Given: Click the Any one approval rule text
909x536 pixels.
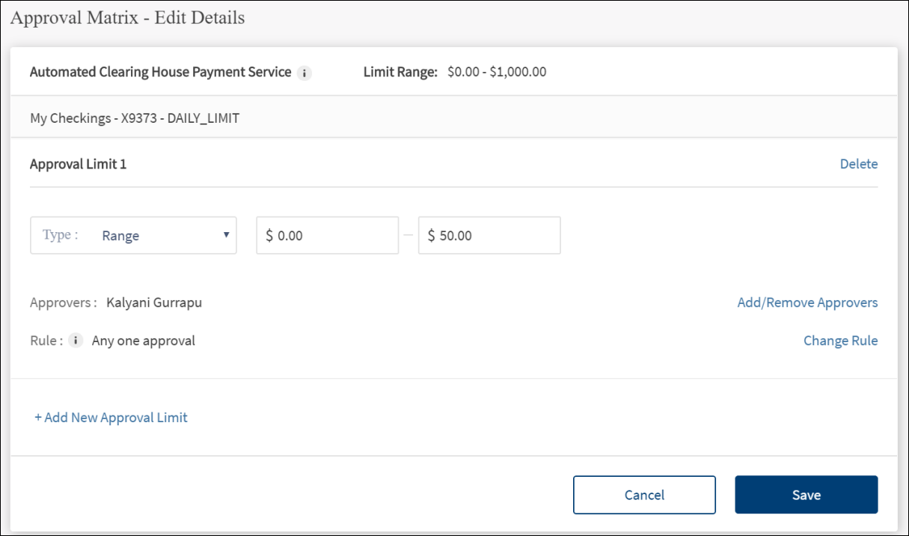Looking at the screenshot, I should coord(143,341).
